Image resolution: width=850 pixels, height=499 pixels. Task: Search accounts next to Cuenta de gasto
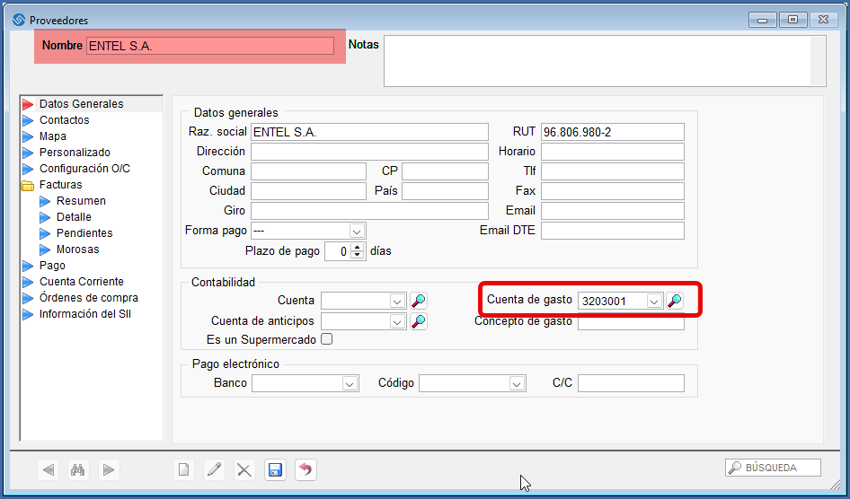tap(675, 301)
